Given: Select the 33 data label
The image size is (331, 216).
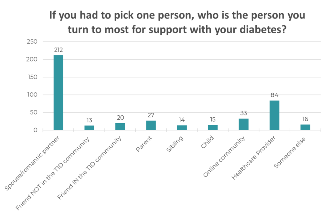Looking at the screenshot, I should pyautogui.click(x=243, y=113).
